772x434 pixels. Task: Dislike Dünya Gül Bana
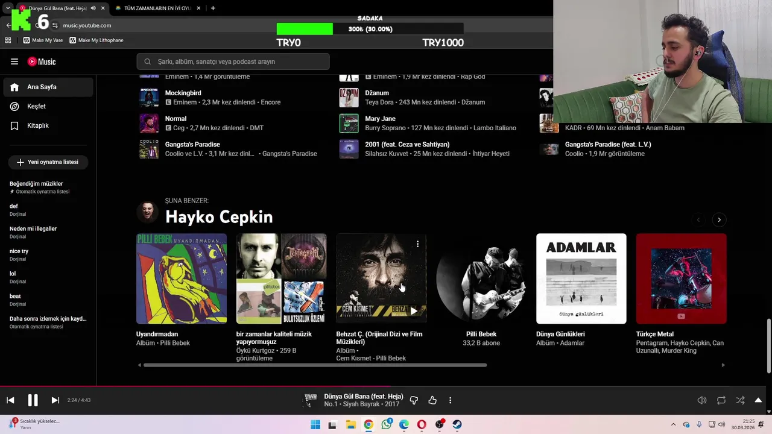[x=414, y=400]
